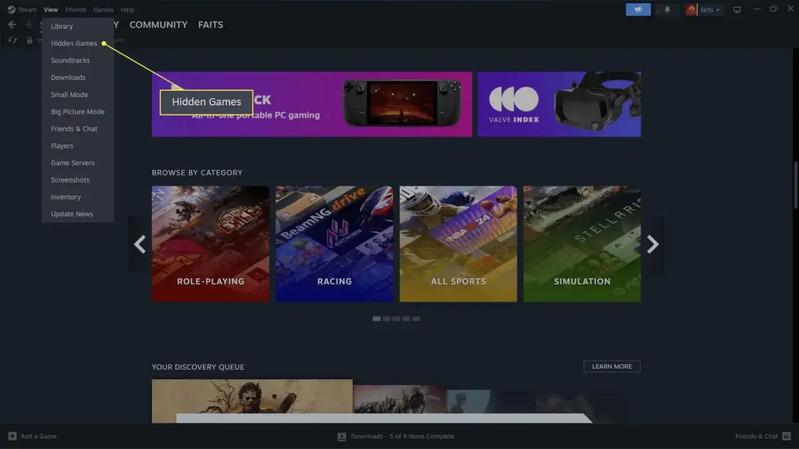Open the Valve Index banner
This screenshot has height=449, width=799.
559,104
